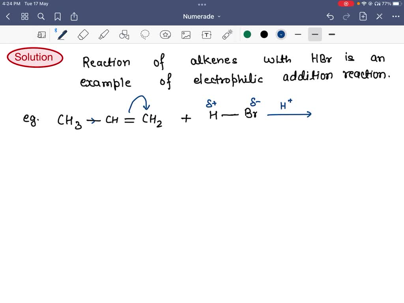Open the sticker tool
Image resolution: width=404 pixels, height=303 pixels.
(165, 34)
